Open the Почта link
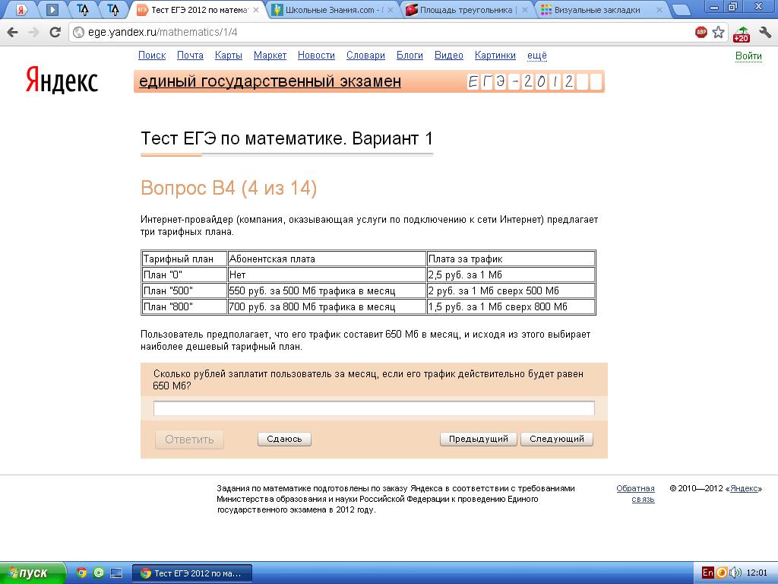Screen dimensions: 778x584 [190, 56]
